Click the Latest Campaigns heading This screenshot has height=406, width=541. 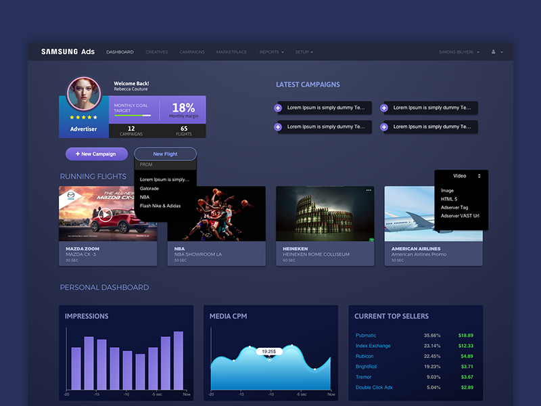point(308,85)
